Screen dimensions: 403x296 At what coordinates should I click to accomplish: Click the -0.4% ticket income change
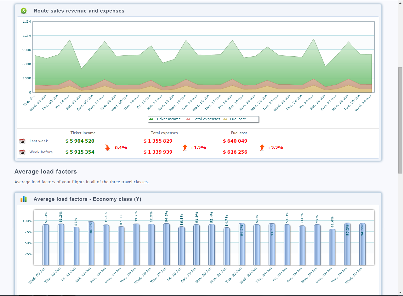pos(120,148)
